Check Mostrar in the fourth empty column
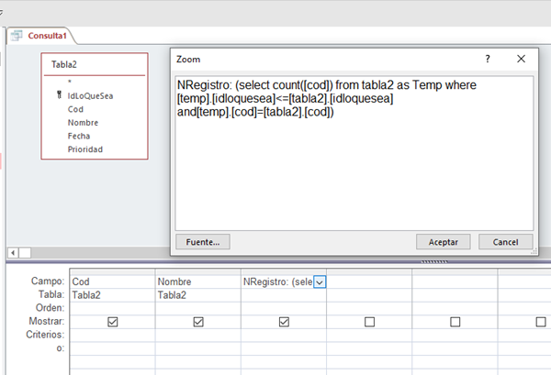The height and width of the screenshot is (375, 551). (x=370, y=322)
